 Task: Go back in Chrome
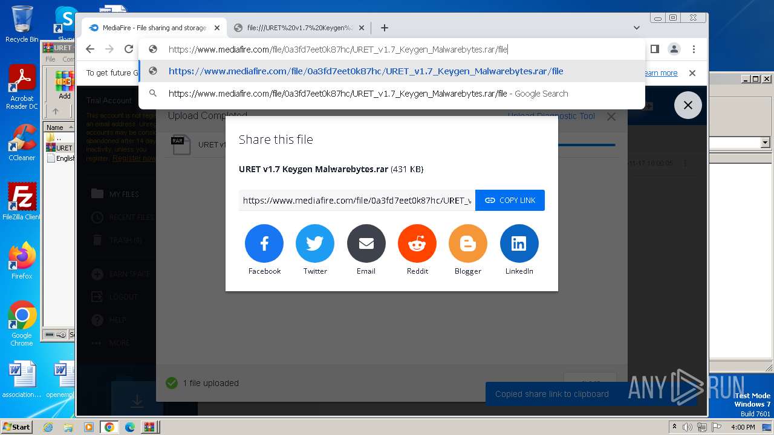coord(90,50)
